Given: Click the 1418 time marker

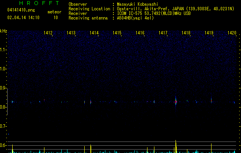Looking at the screenshot, I should (186, 33).
